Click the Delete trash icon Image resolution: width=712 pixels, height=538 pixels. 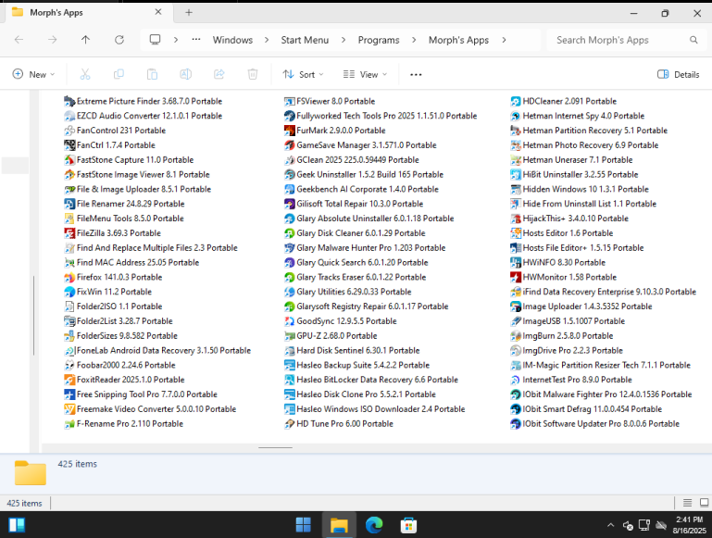click(253, 74)
